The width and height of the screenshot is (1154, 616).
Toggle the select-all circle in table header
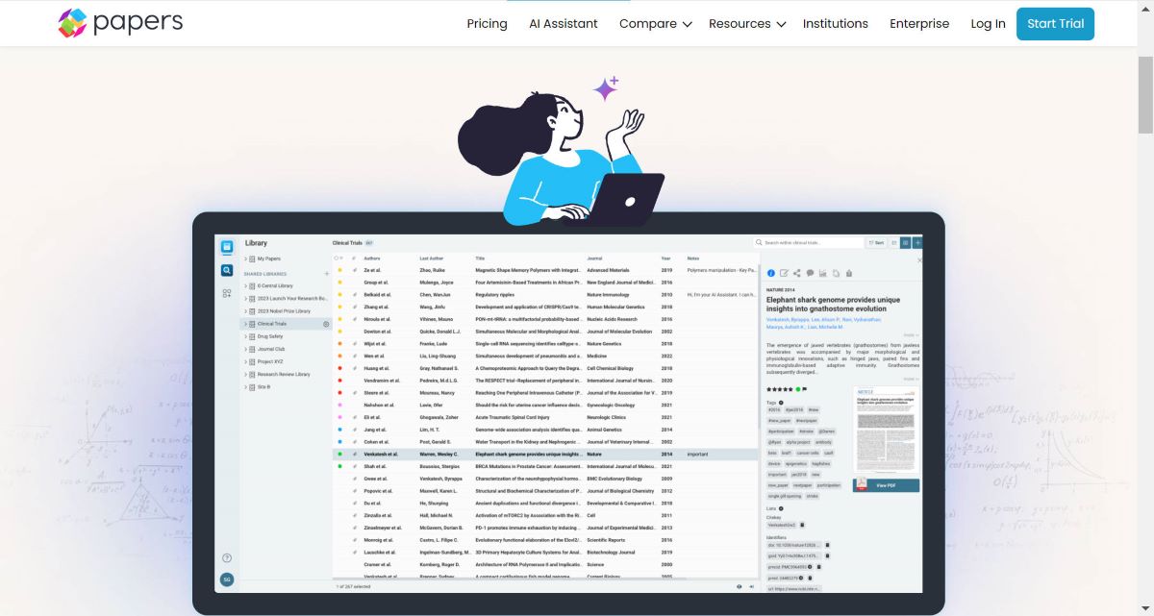(337, 259)
